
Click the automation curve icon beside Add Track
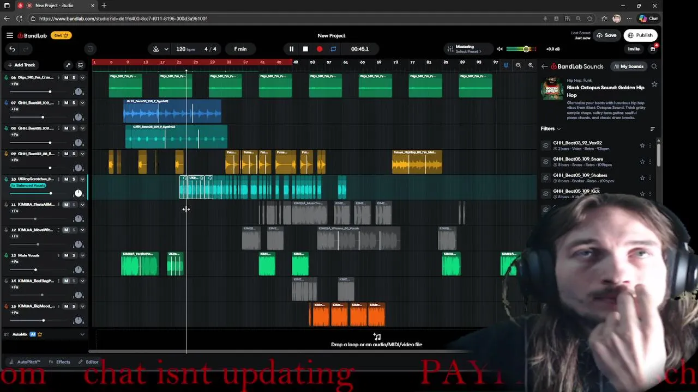tap(68, 65)
